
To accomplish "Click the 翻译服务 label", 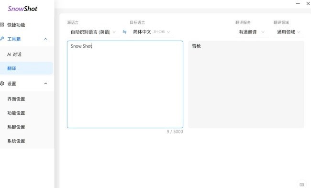I will tap(243, 22).
